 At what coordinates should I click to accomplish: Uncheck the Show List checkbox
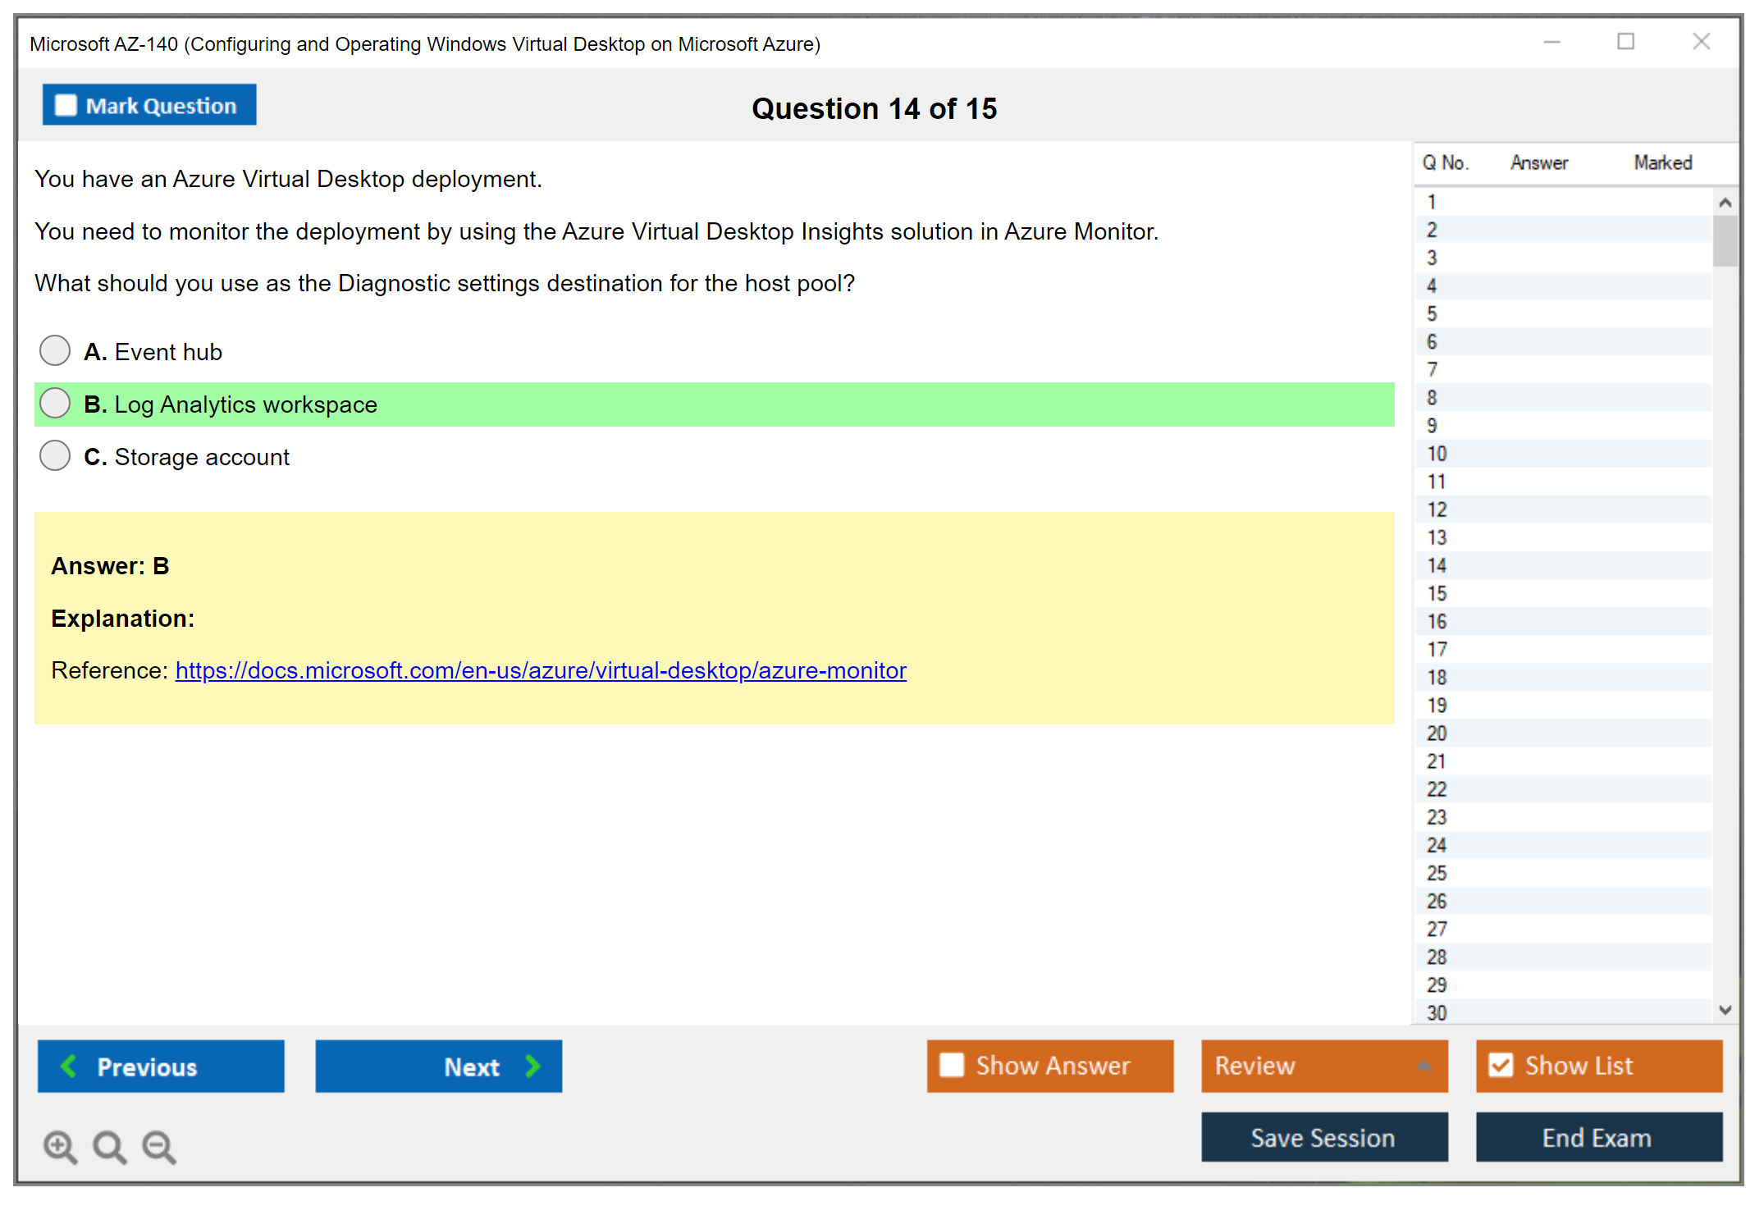point(1501,1065)
